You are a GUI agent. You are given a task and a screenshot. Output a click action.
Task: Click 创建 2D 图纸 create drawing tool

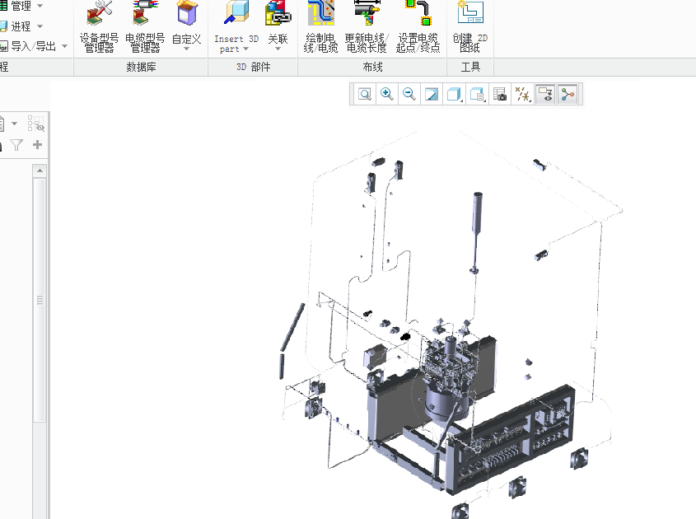[x=470, y=27]
